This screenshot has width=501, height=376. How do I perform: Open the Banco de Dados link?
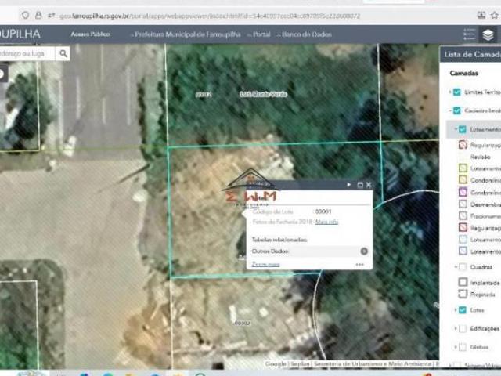[307, 34]
